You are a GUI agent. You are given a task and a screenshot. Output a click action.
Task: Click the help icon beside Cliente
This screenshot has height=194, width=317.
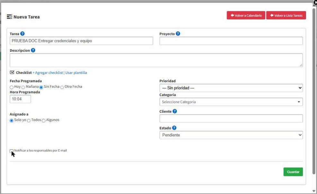(175, 111)
